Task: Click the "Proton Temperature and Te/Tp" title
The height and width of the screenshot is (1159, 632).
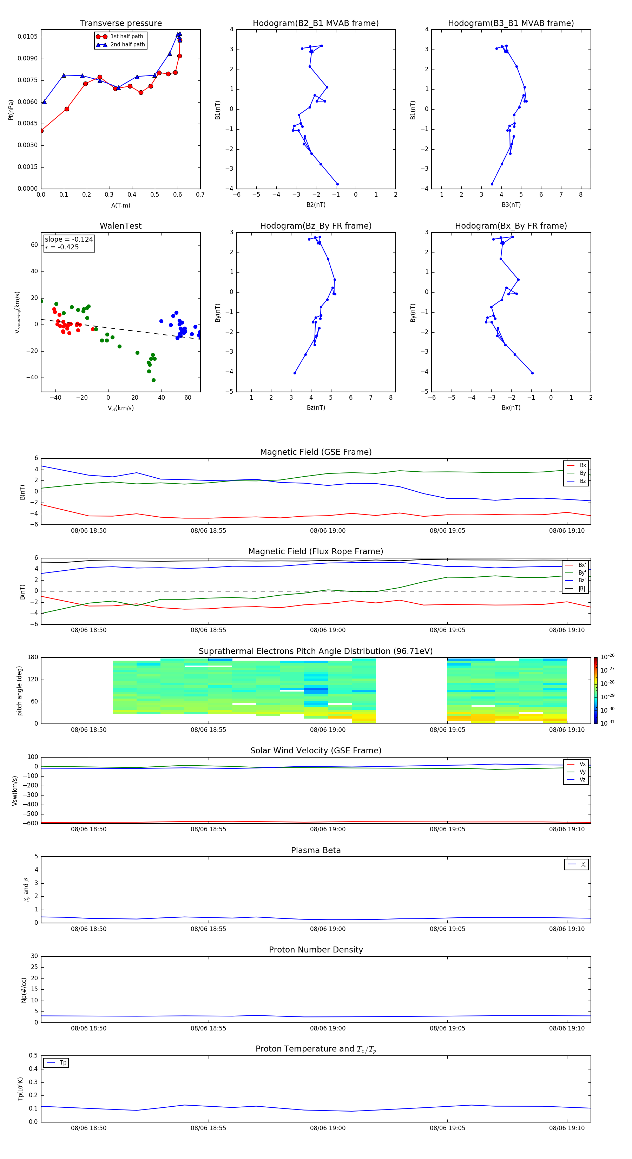Action: 316,1049
